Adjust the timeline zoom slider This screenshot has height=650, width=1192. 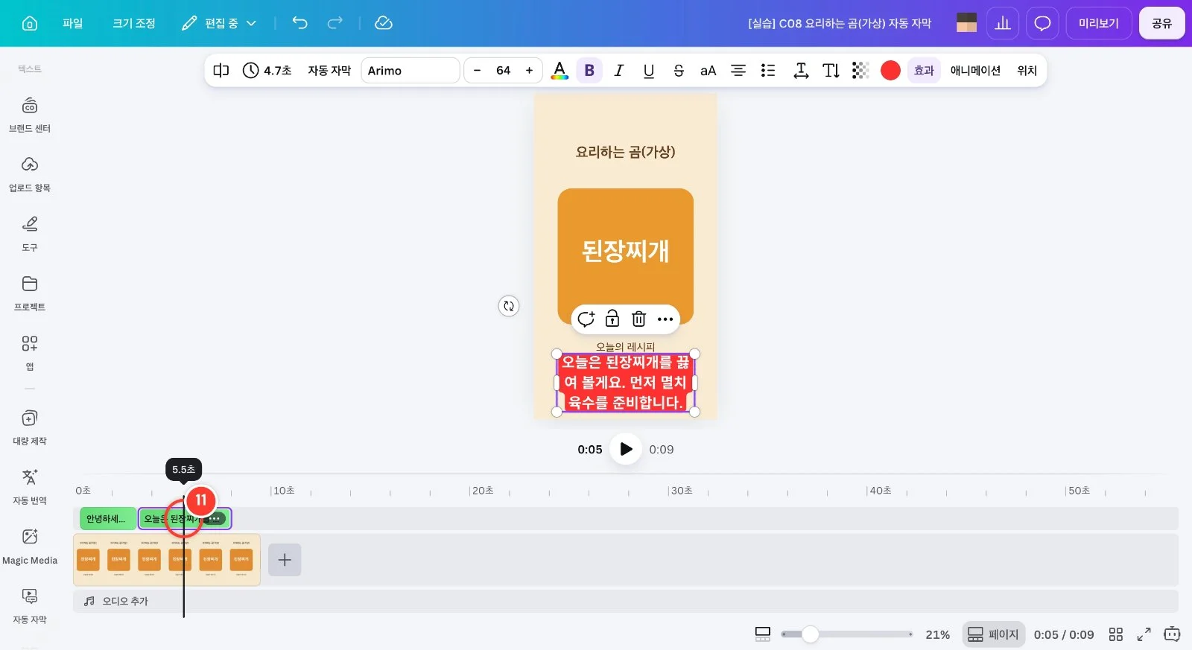pyautogui.click(x=810, y=634)
